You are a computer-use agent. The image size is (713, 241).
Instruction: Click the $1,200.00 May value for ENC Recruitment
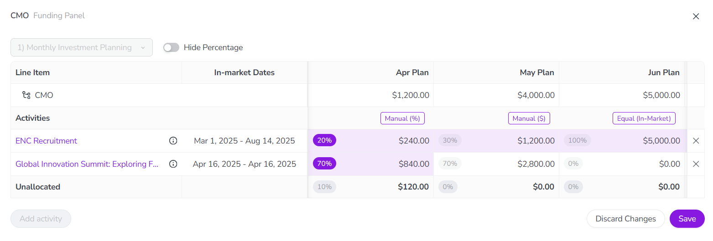pyautogui.click(x=536, y=141)
